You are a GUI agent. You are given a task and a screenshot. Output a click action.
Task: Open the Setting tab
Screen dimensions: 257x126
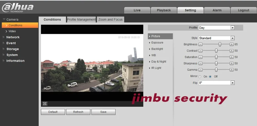pos(190,10)
